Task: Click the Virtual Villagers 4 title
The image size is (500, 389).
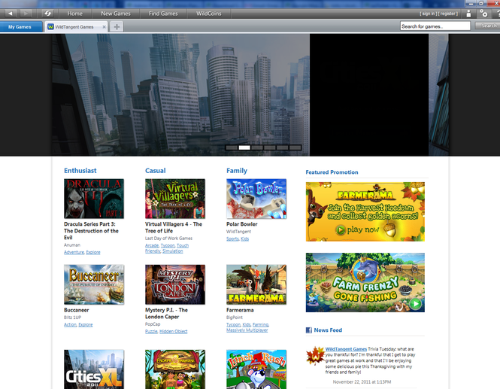Action: coord(174,227)
